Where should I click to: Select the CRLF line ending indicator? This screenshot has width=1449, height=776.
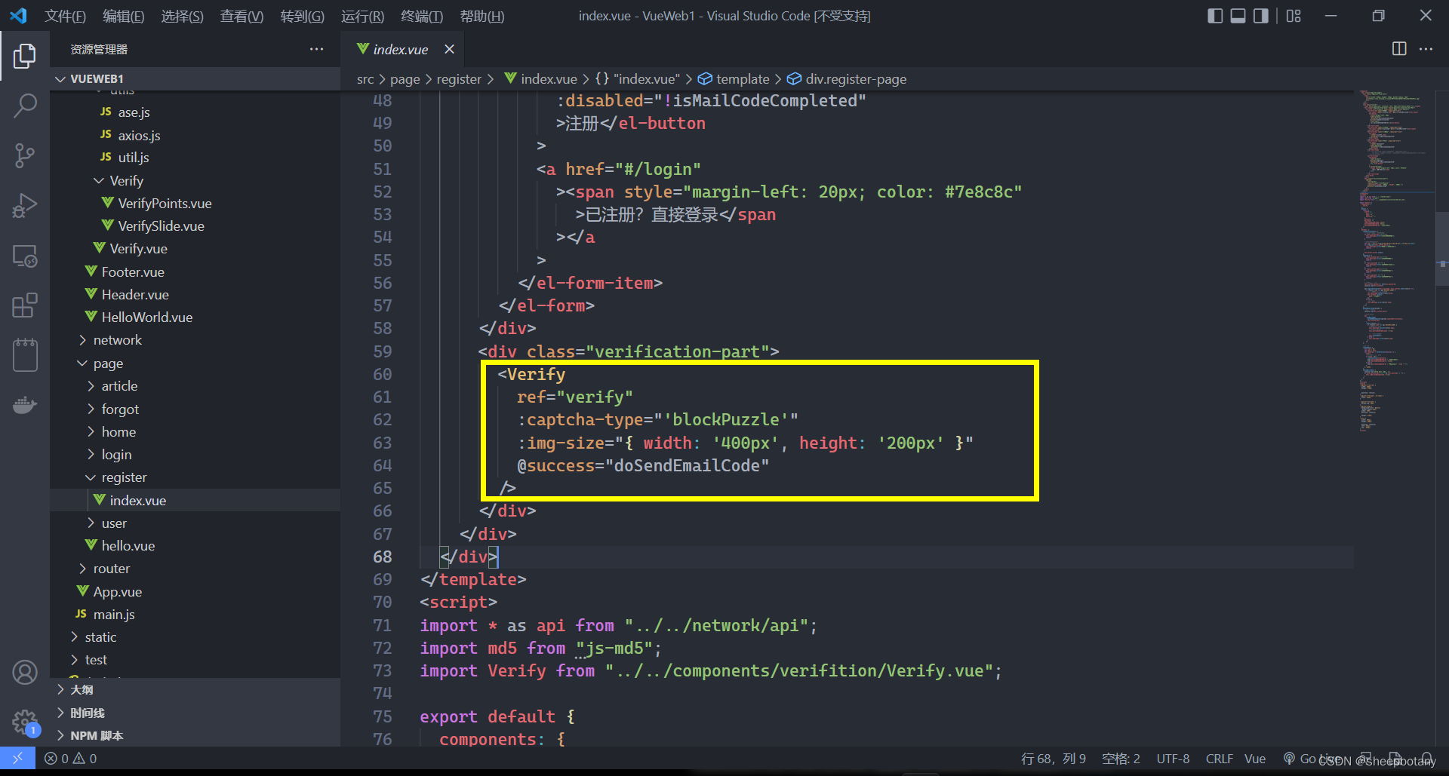1220,759
